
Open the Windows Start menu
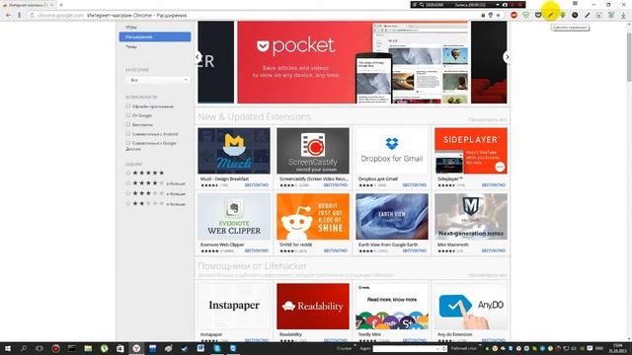click(x=8, y=348)
